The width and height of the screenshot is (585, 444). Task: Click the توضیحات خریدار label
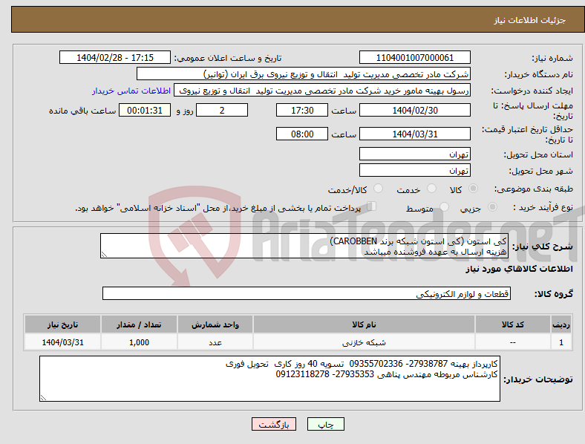click(538, 379)
